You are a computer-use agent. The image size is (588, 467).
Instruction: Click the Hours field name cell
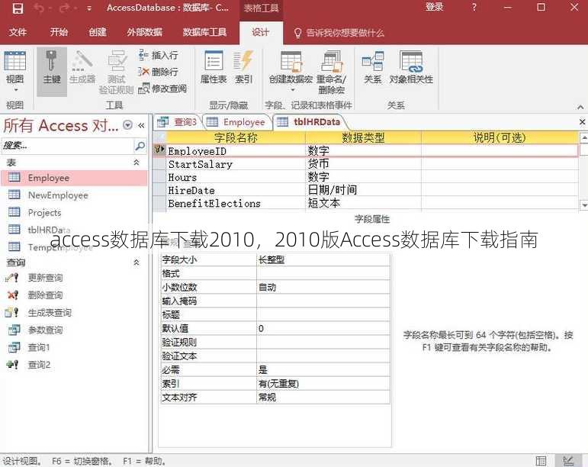pyautogui.click(x=236, y=177)
